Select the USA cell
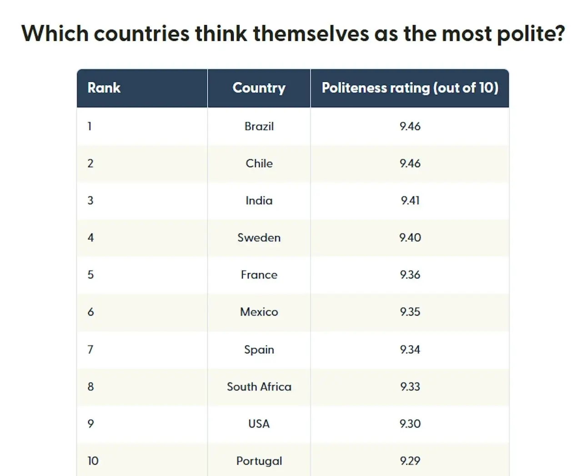The height and width of the screenshot is (476, 582). (x=259, y=424)
